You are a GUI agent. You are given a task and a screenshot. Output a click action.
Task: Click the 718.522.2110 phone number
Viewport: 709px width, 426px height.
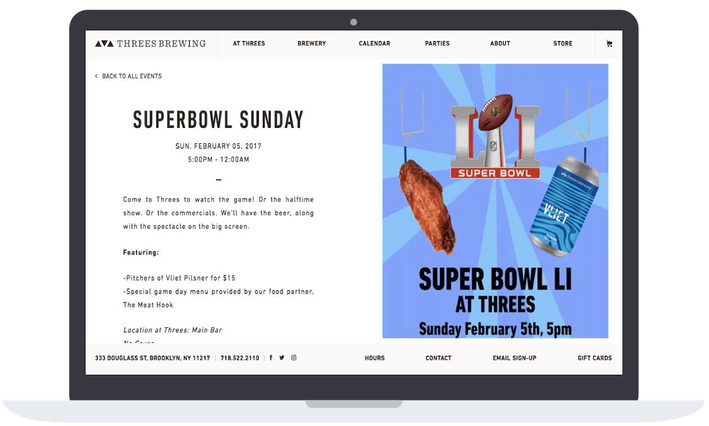(x=240, y=358)
